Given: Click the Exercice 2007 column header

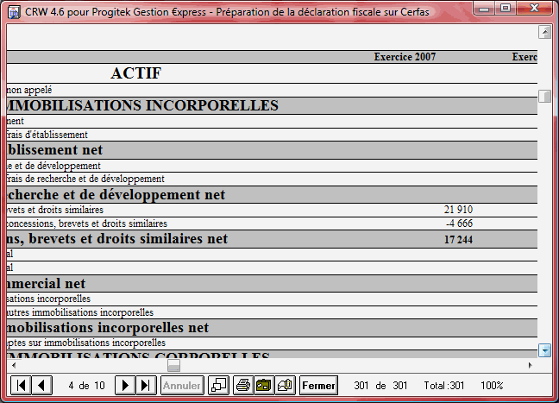Looking at the screenshot, I should 405,57.
